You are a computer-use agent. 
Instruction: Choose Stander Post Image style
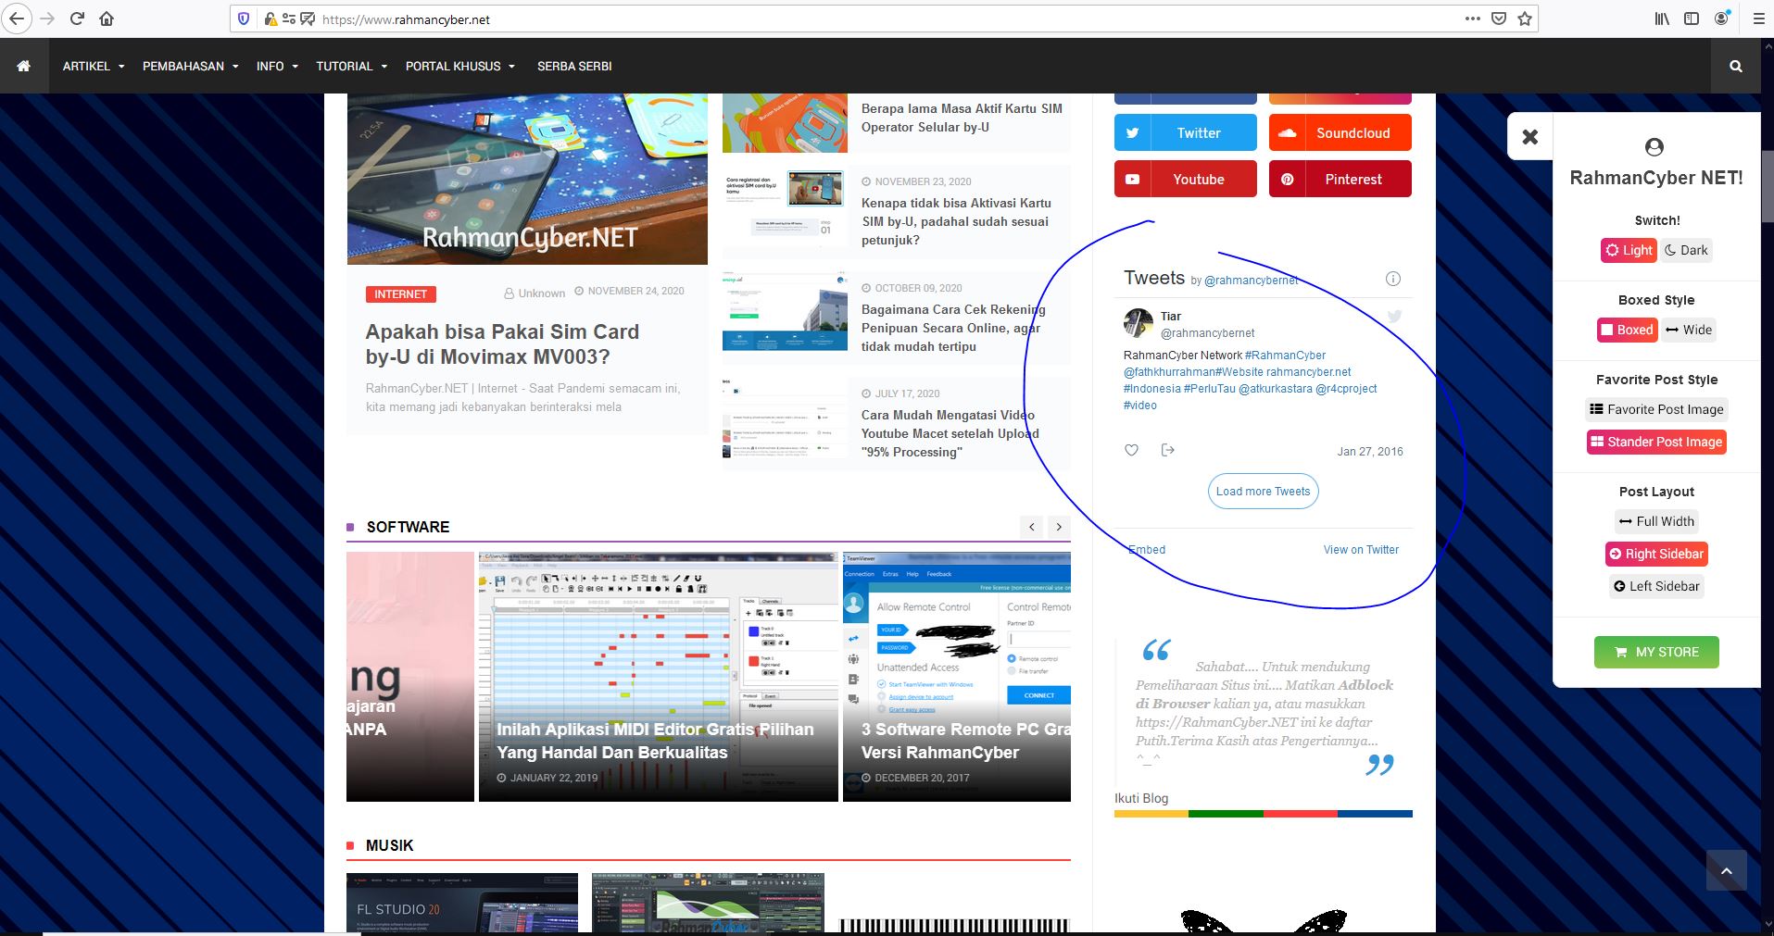[x=1656, y=442]
